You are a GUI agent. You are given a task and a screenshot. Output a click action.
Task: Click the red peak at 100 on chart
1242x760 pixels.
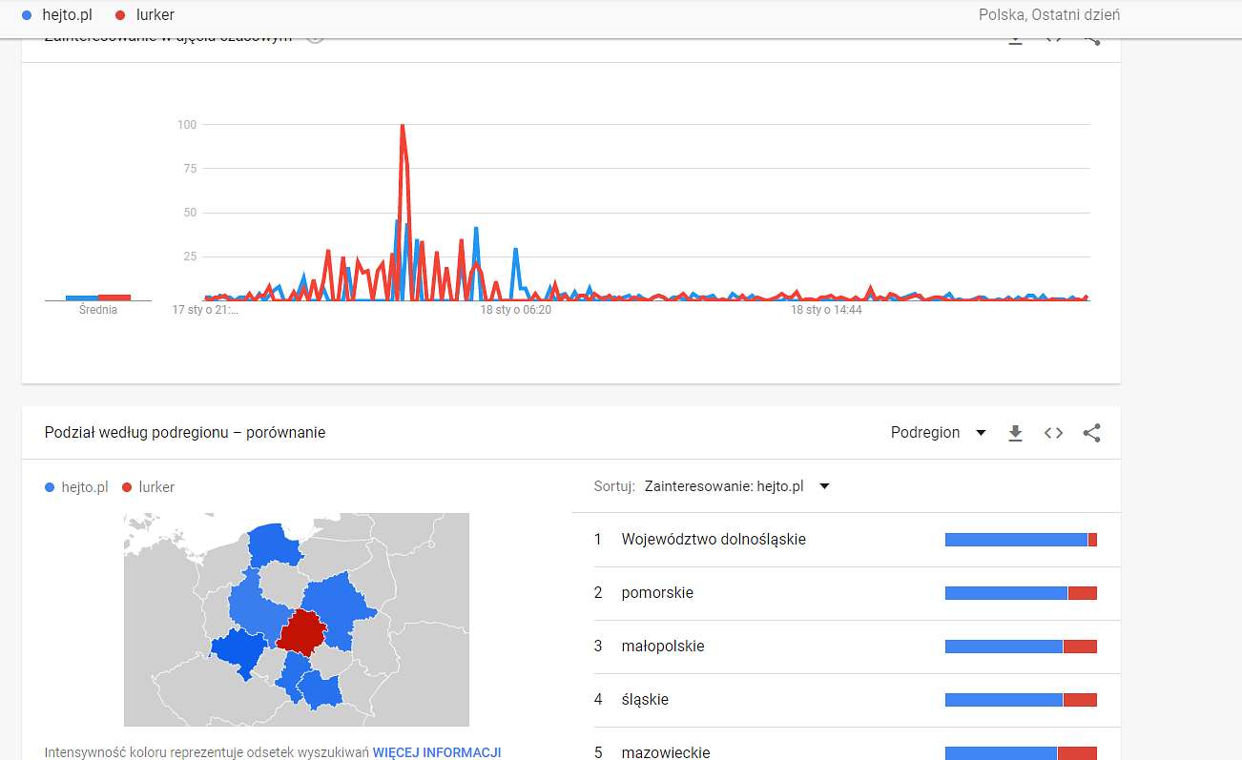(403, 127)
